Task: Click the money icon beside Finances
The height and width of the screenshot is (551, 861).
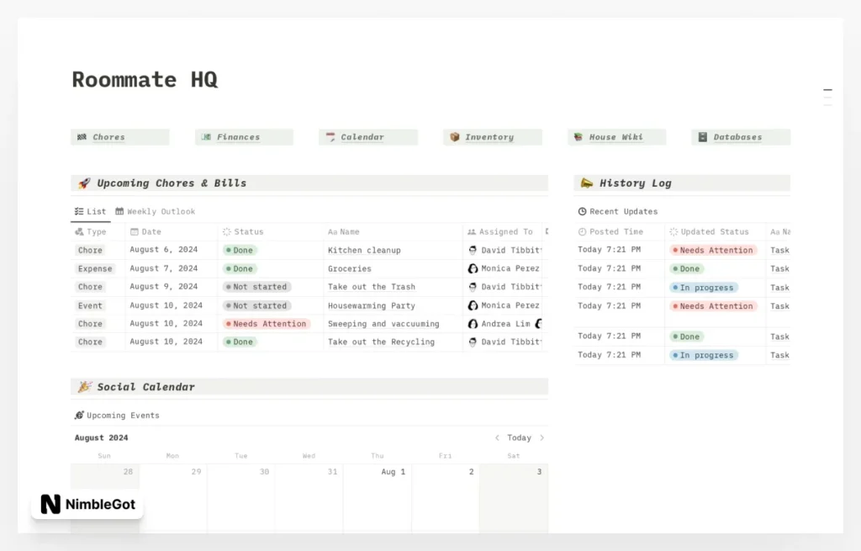Action: [x=206, y=137]
